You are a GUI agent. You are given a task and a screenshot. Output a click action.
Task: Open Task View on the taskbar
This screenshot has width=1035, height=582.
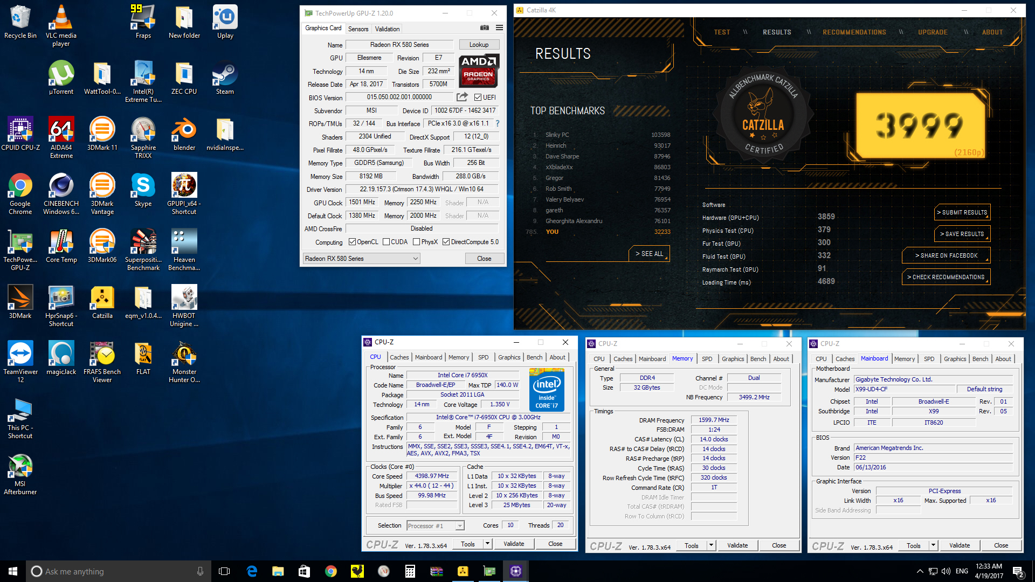click(224, 571)
